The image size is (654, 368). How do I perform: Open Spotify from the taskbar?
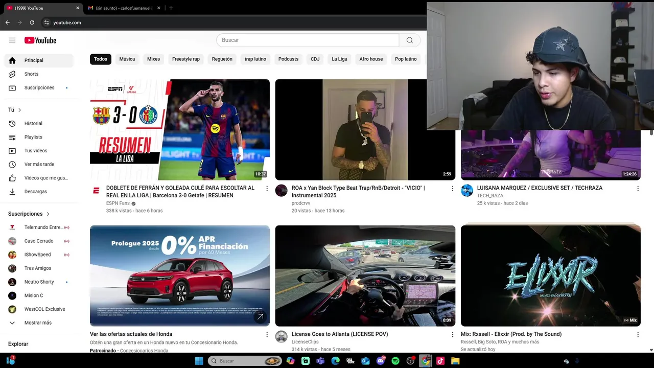395,361
